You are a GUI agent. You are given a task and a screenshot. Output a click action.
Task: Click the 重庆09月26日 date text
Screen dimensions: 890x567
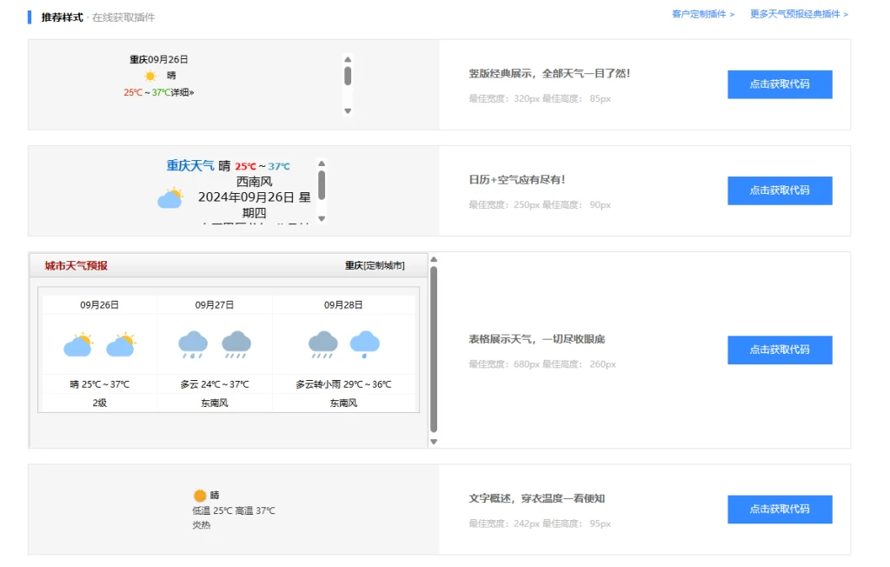tap(159, 59)
